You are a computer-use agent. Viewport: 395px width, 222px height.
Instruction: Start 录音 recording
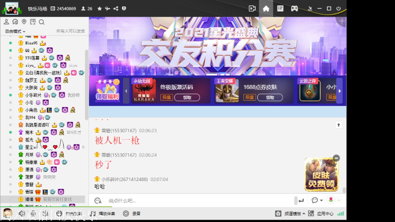point(132,214)
